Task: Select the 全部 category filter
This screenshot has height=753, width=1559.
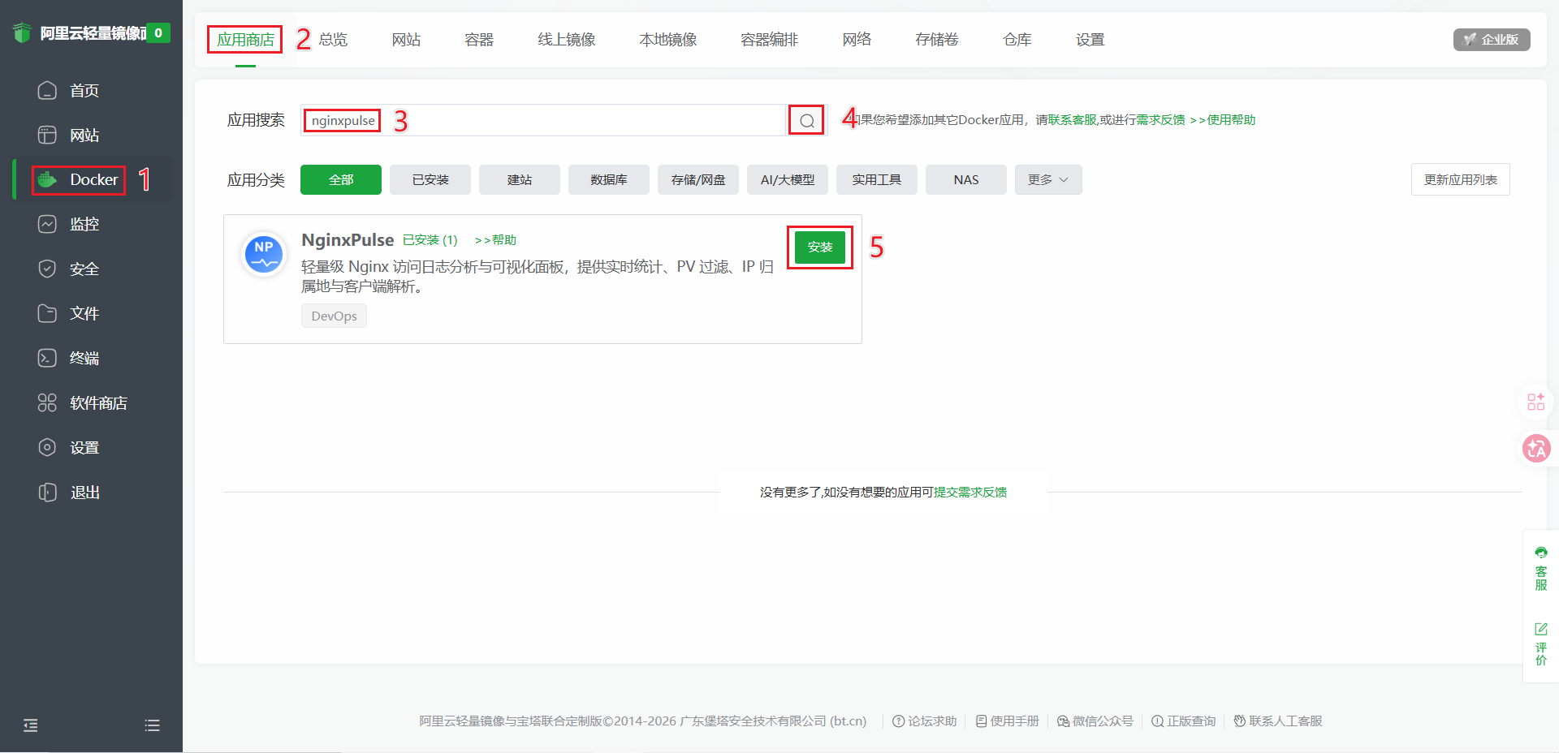Action: (341, 179)
